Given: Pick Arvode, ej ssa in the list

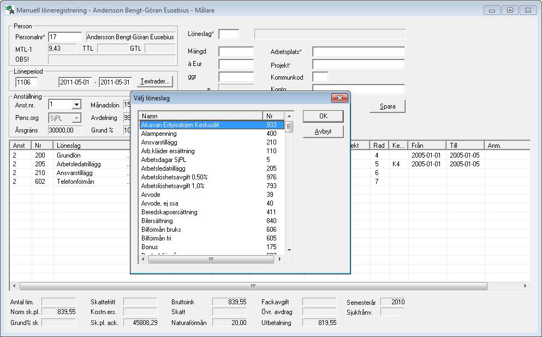Looking at the screenshot, I should click(212, 203).
